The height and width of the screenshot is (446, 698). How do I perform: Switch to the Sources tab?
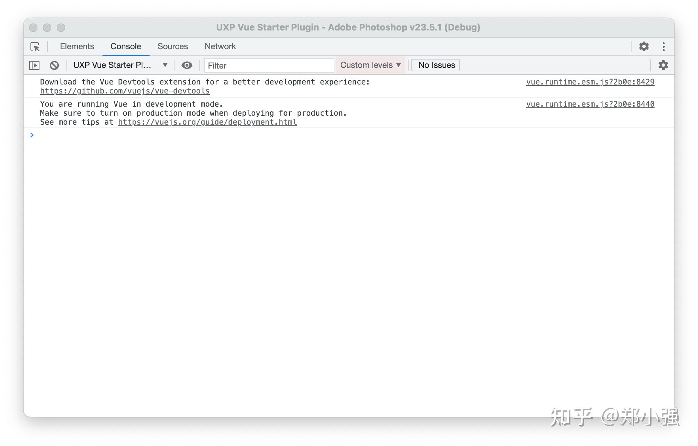point(172,46)
